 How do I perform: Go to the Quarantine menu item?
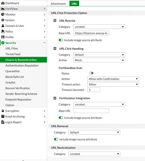[x=12, y=71]
